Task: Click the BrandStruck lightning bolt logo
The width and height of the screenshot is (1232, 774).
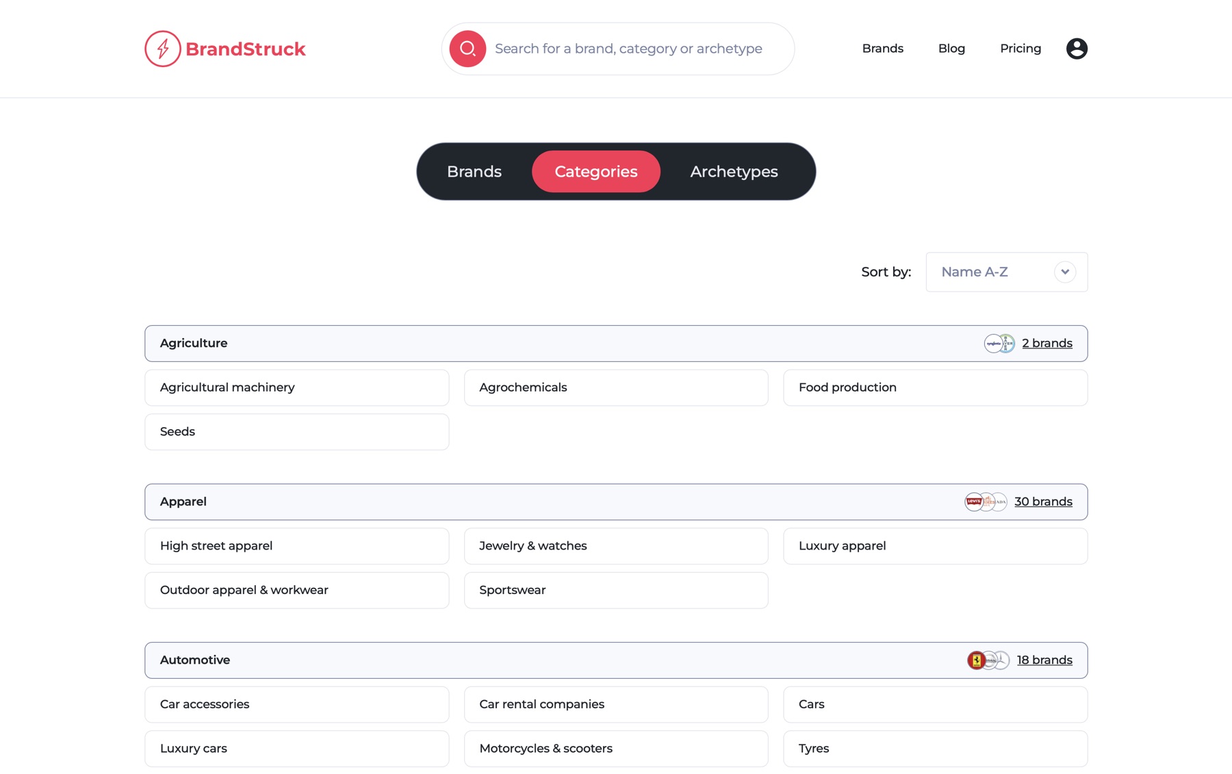Action: tap(163, 49)
